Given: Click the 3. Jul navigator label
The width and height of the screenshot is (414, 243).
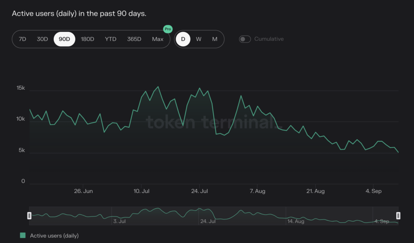Looking at the screenshot, I should click(x=119, y=221).
